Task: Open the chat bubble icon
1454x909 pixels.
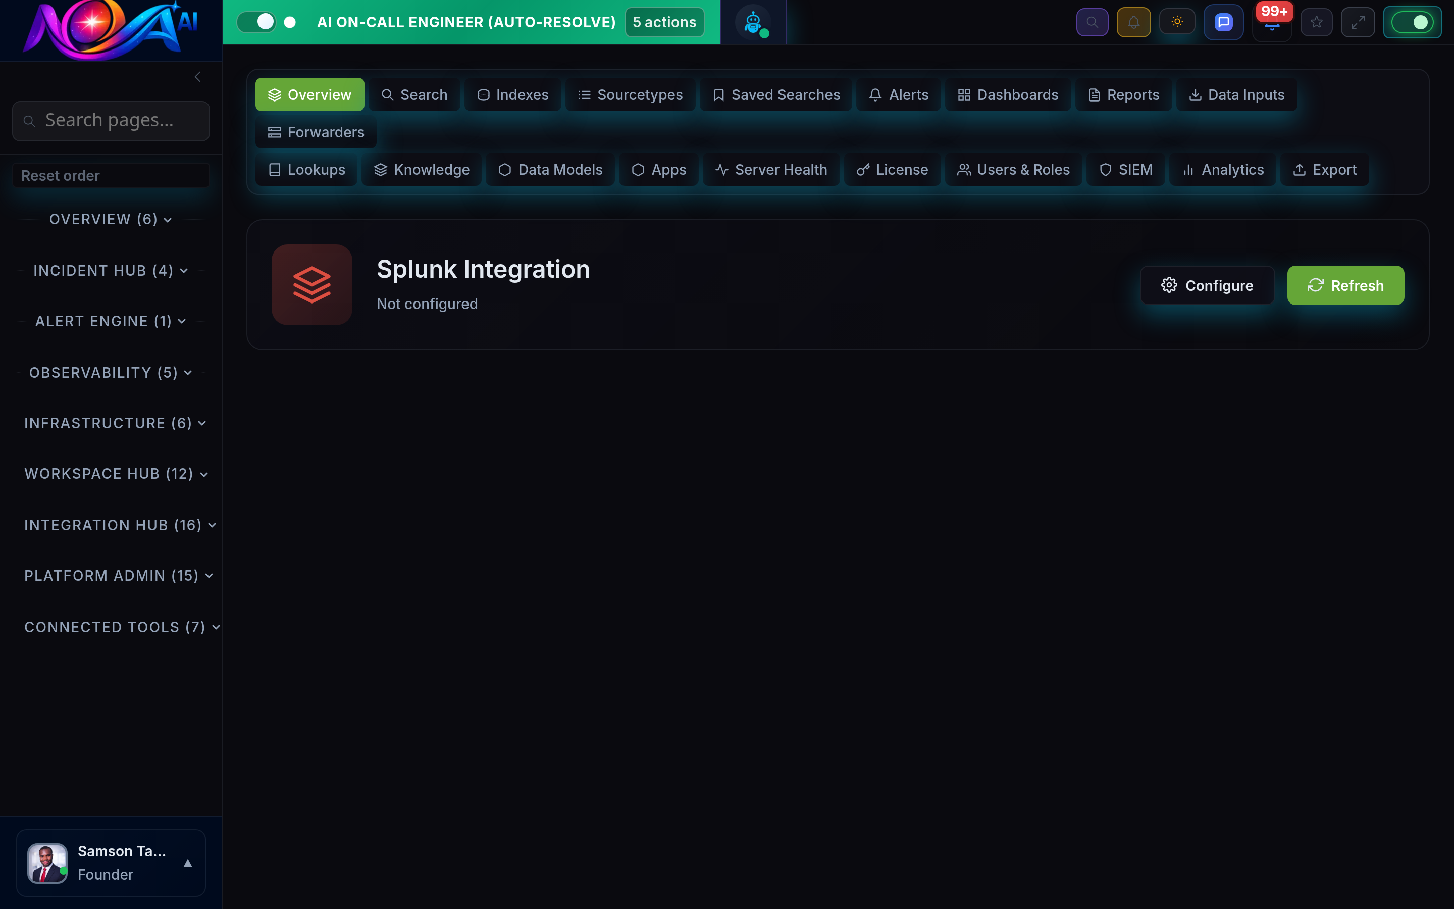Action: 1223,22
